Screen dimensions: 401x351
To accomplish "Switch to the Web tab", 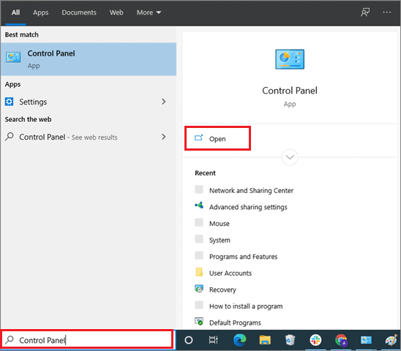I will [x=116, y=12].
